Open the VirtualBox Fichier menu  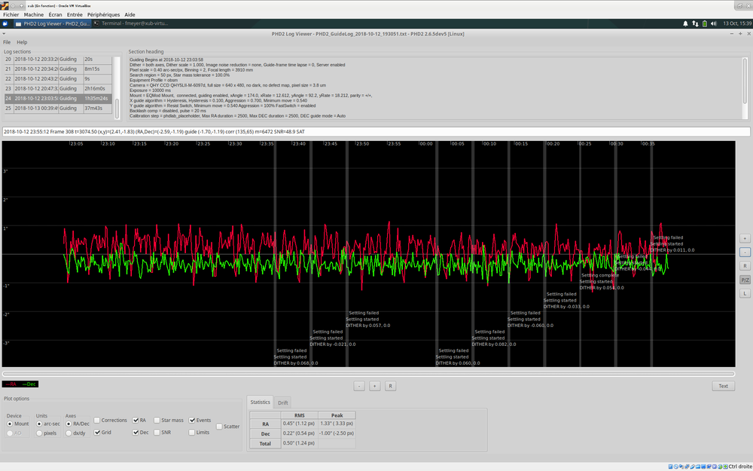11,14
